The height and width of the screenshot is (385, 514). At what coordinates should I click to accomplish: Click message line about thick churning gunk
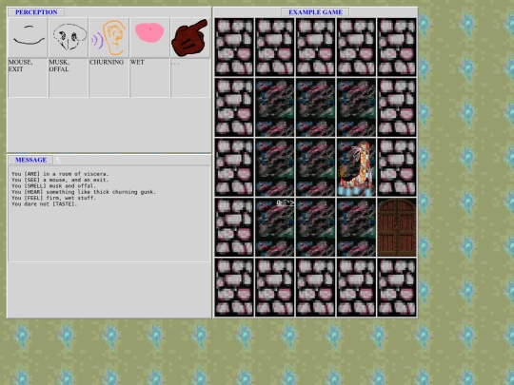pyautogui.click(x=84, y=192)
